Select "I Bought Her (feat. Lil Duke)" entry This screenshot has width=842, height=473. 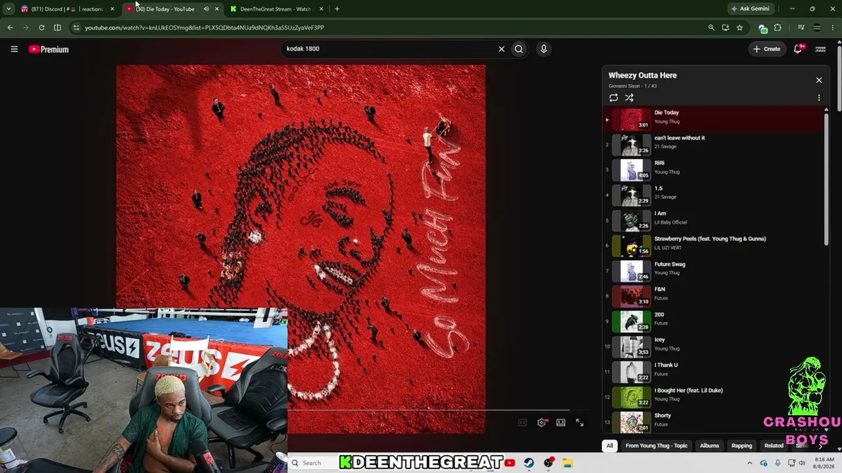[714, 397]
